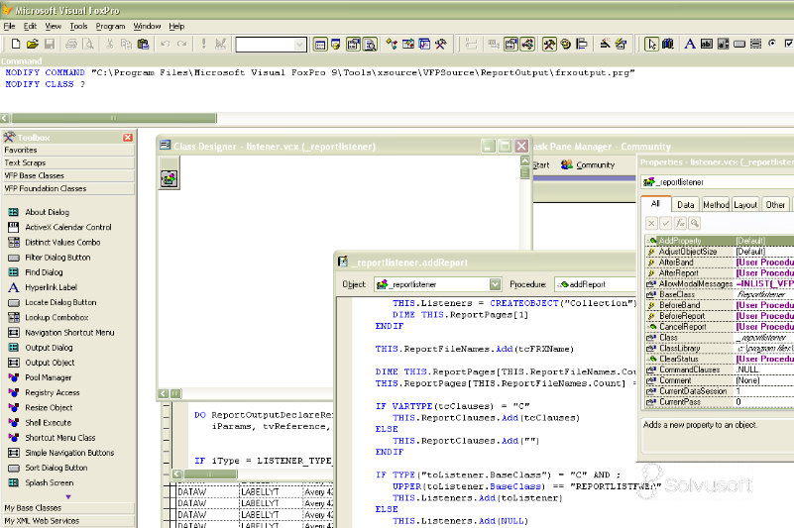Expand the Text Scraps toolbox category
This screenshot has width=794, height=528.
68,162
